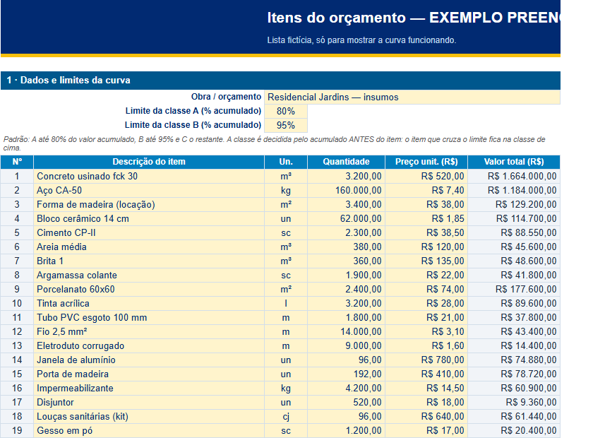Select the 'Eletroduto corrugado' cell

(149, 346)
